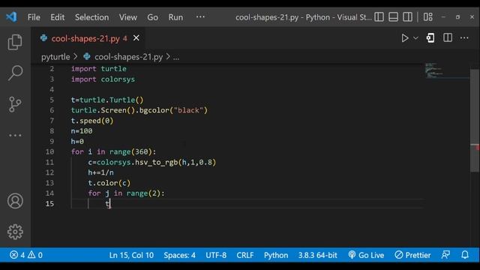Image resolution: width=480 pixels, height=270 pixels.
Task: Toggle secondary side bar layout icon
Action: [x=407, y=16]
